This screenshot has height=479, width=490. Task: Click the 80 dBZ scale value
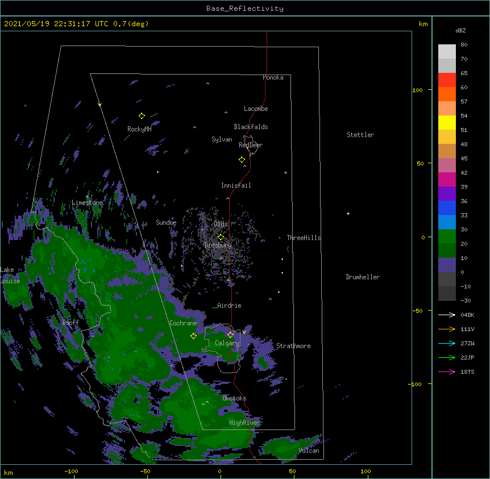464,45
